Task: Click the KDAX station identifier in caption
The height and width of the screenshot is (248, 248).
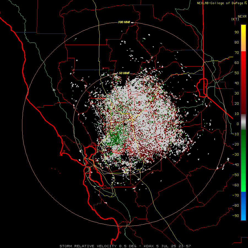Action: click(149, 246)
